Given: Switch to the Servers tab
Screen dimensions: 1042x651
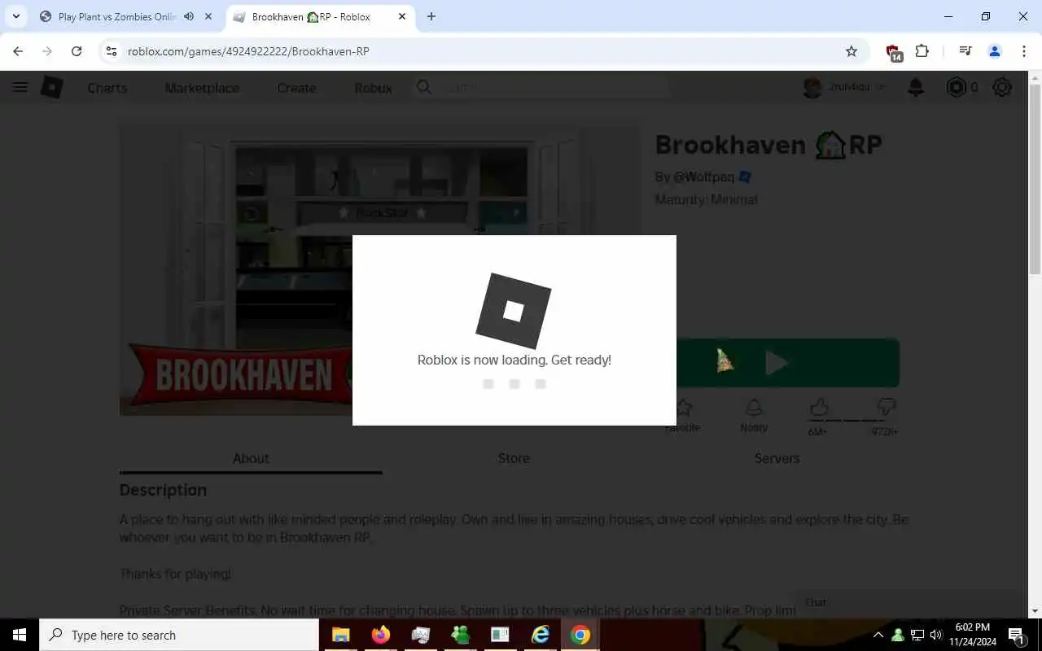Looking at the screenshot, I should pos(777,458).
